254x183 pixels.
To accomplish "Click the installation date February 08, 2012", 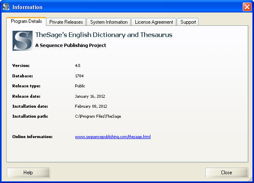I will tap(91, 106).
